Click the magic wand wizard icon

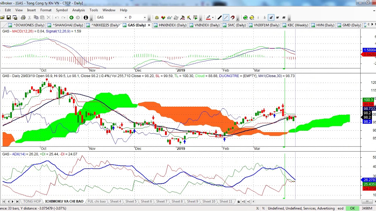(x=189, y=18)
